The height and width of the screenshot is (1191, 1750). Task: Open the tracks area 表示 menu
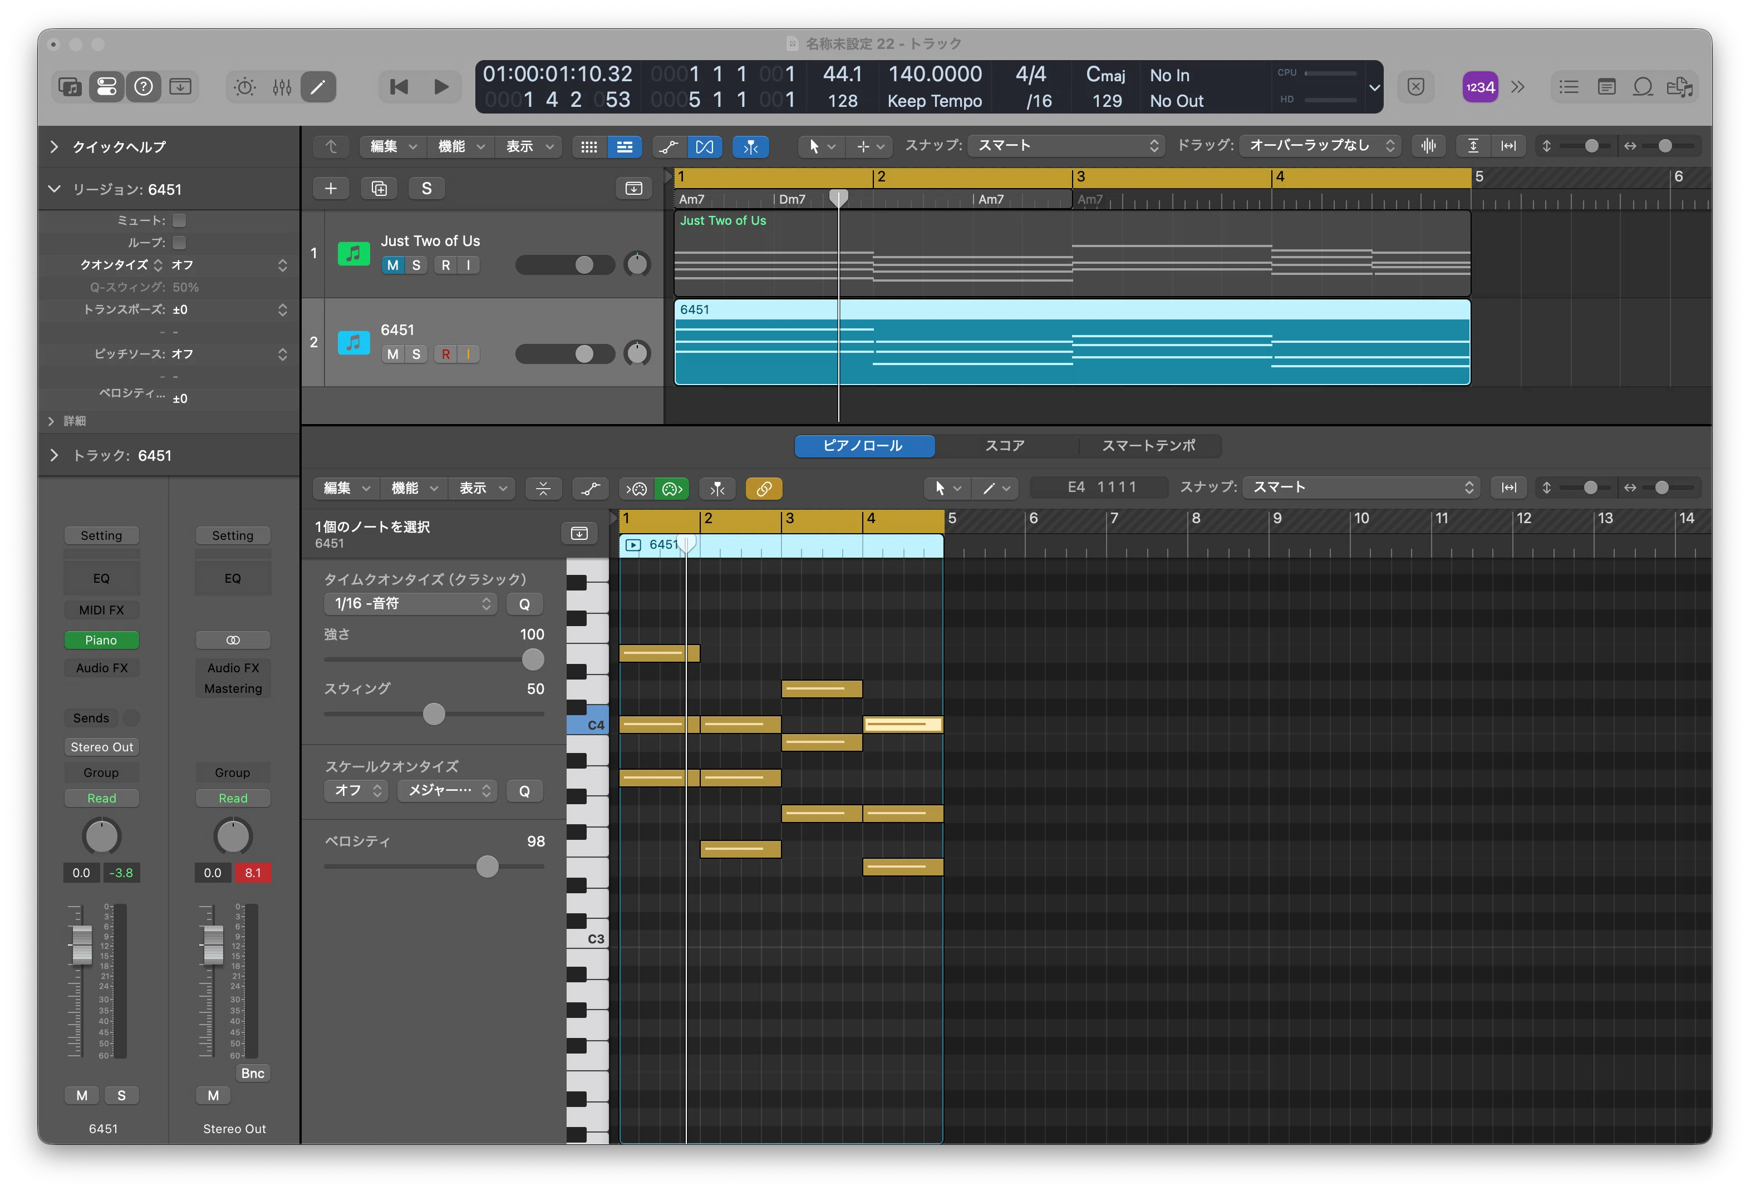[x=529, y=147]
